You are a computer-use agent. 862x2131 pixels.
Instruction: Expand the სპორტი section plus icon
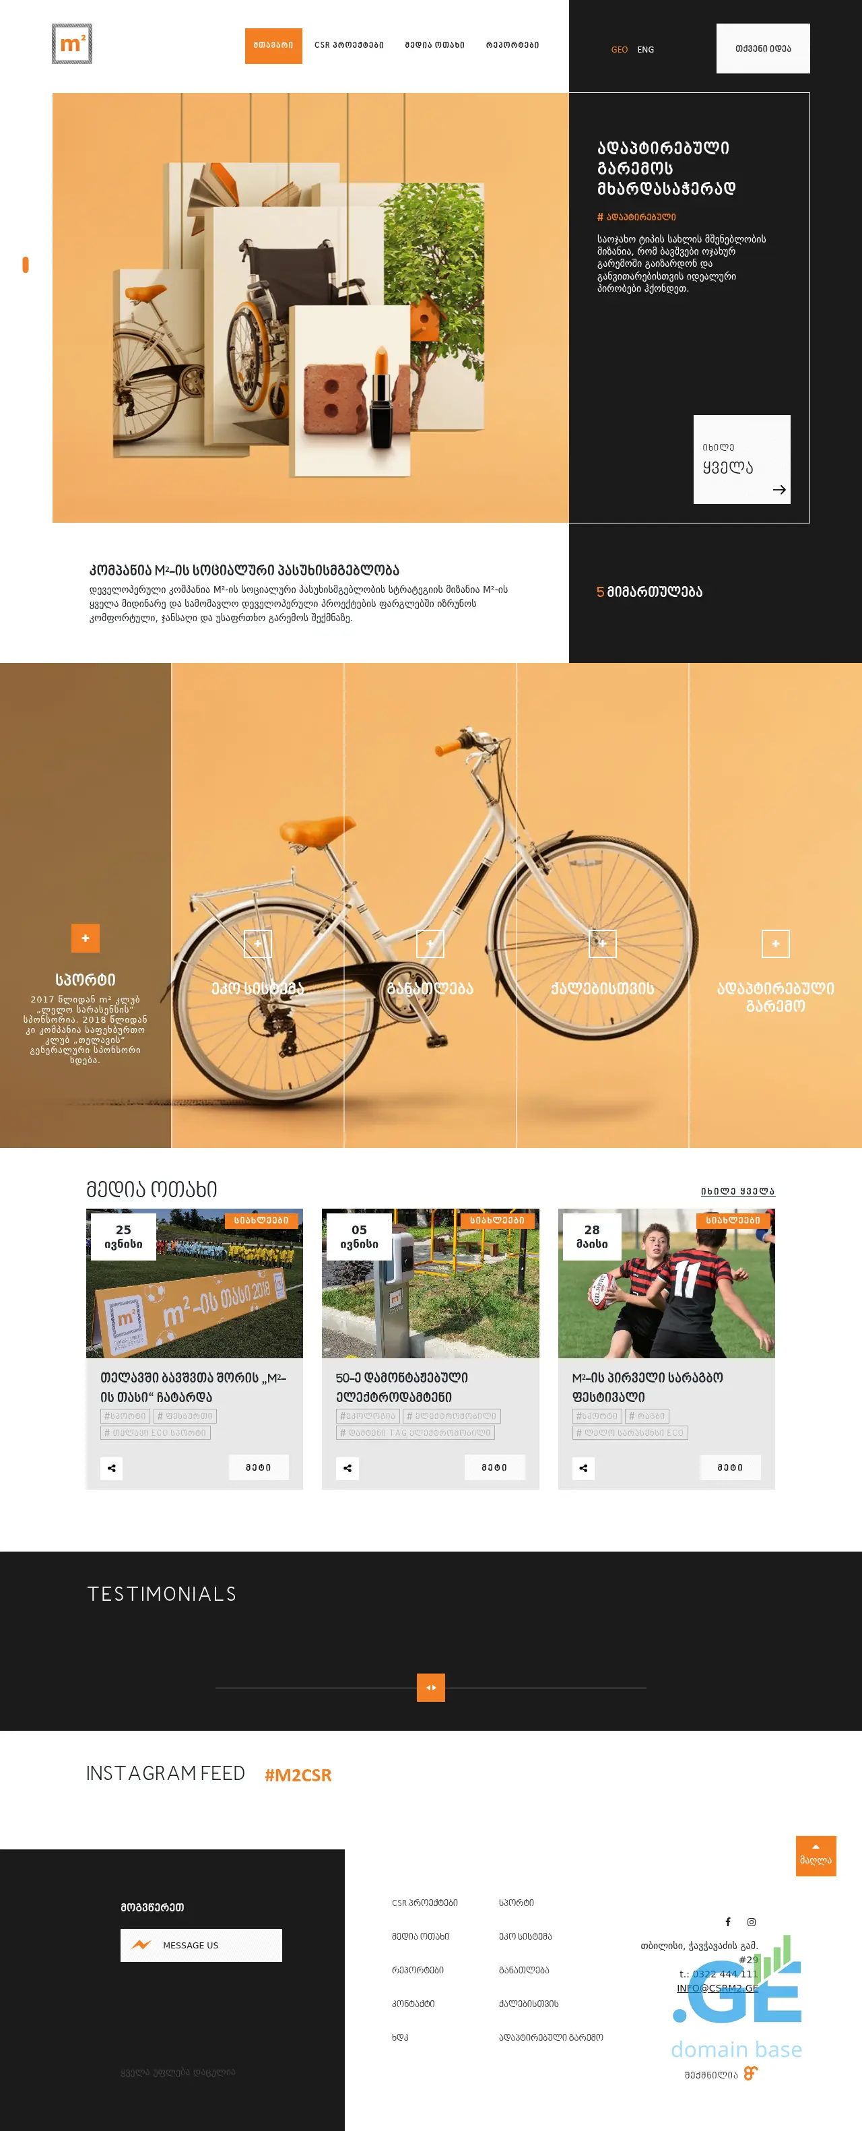click(x=86, y=938)
